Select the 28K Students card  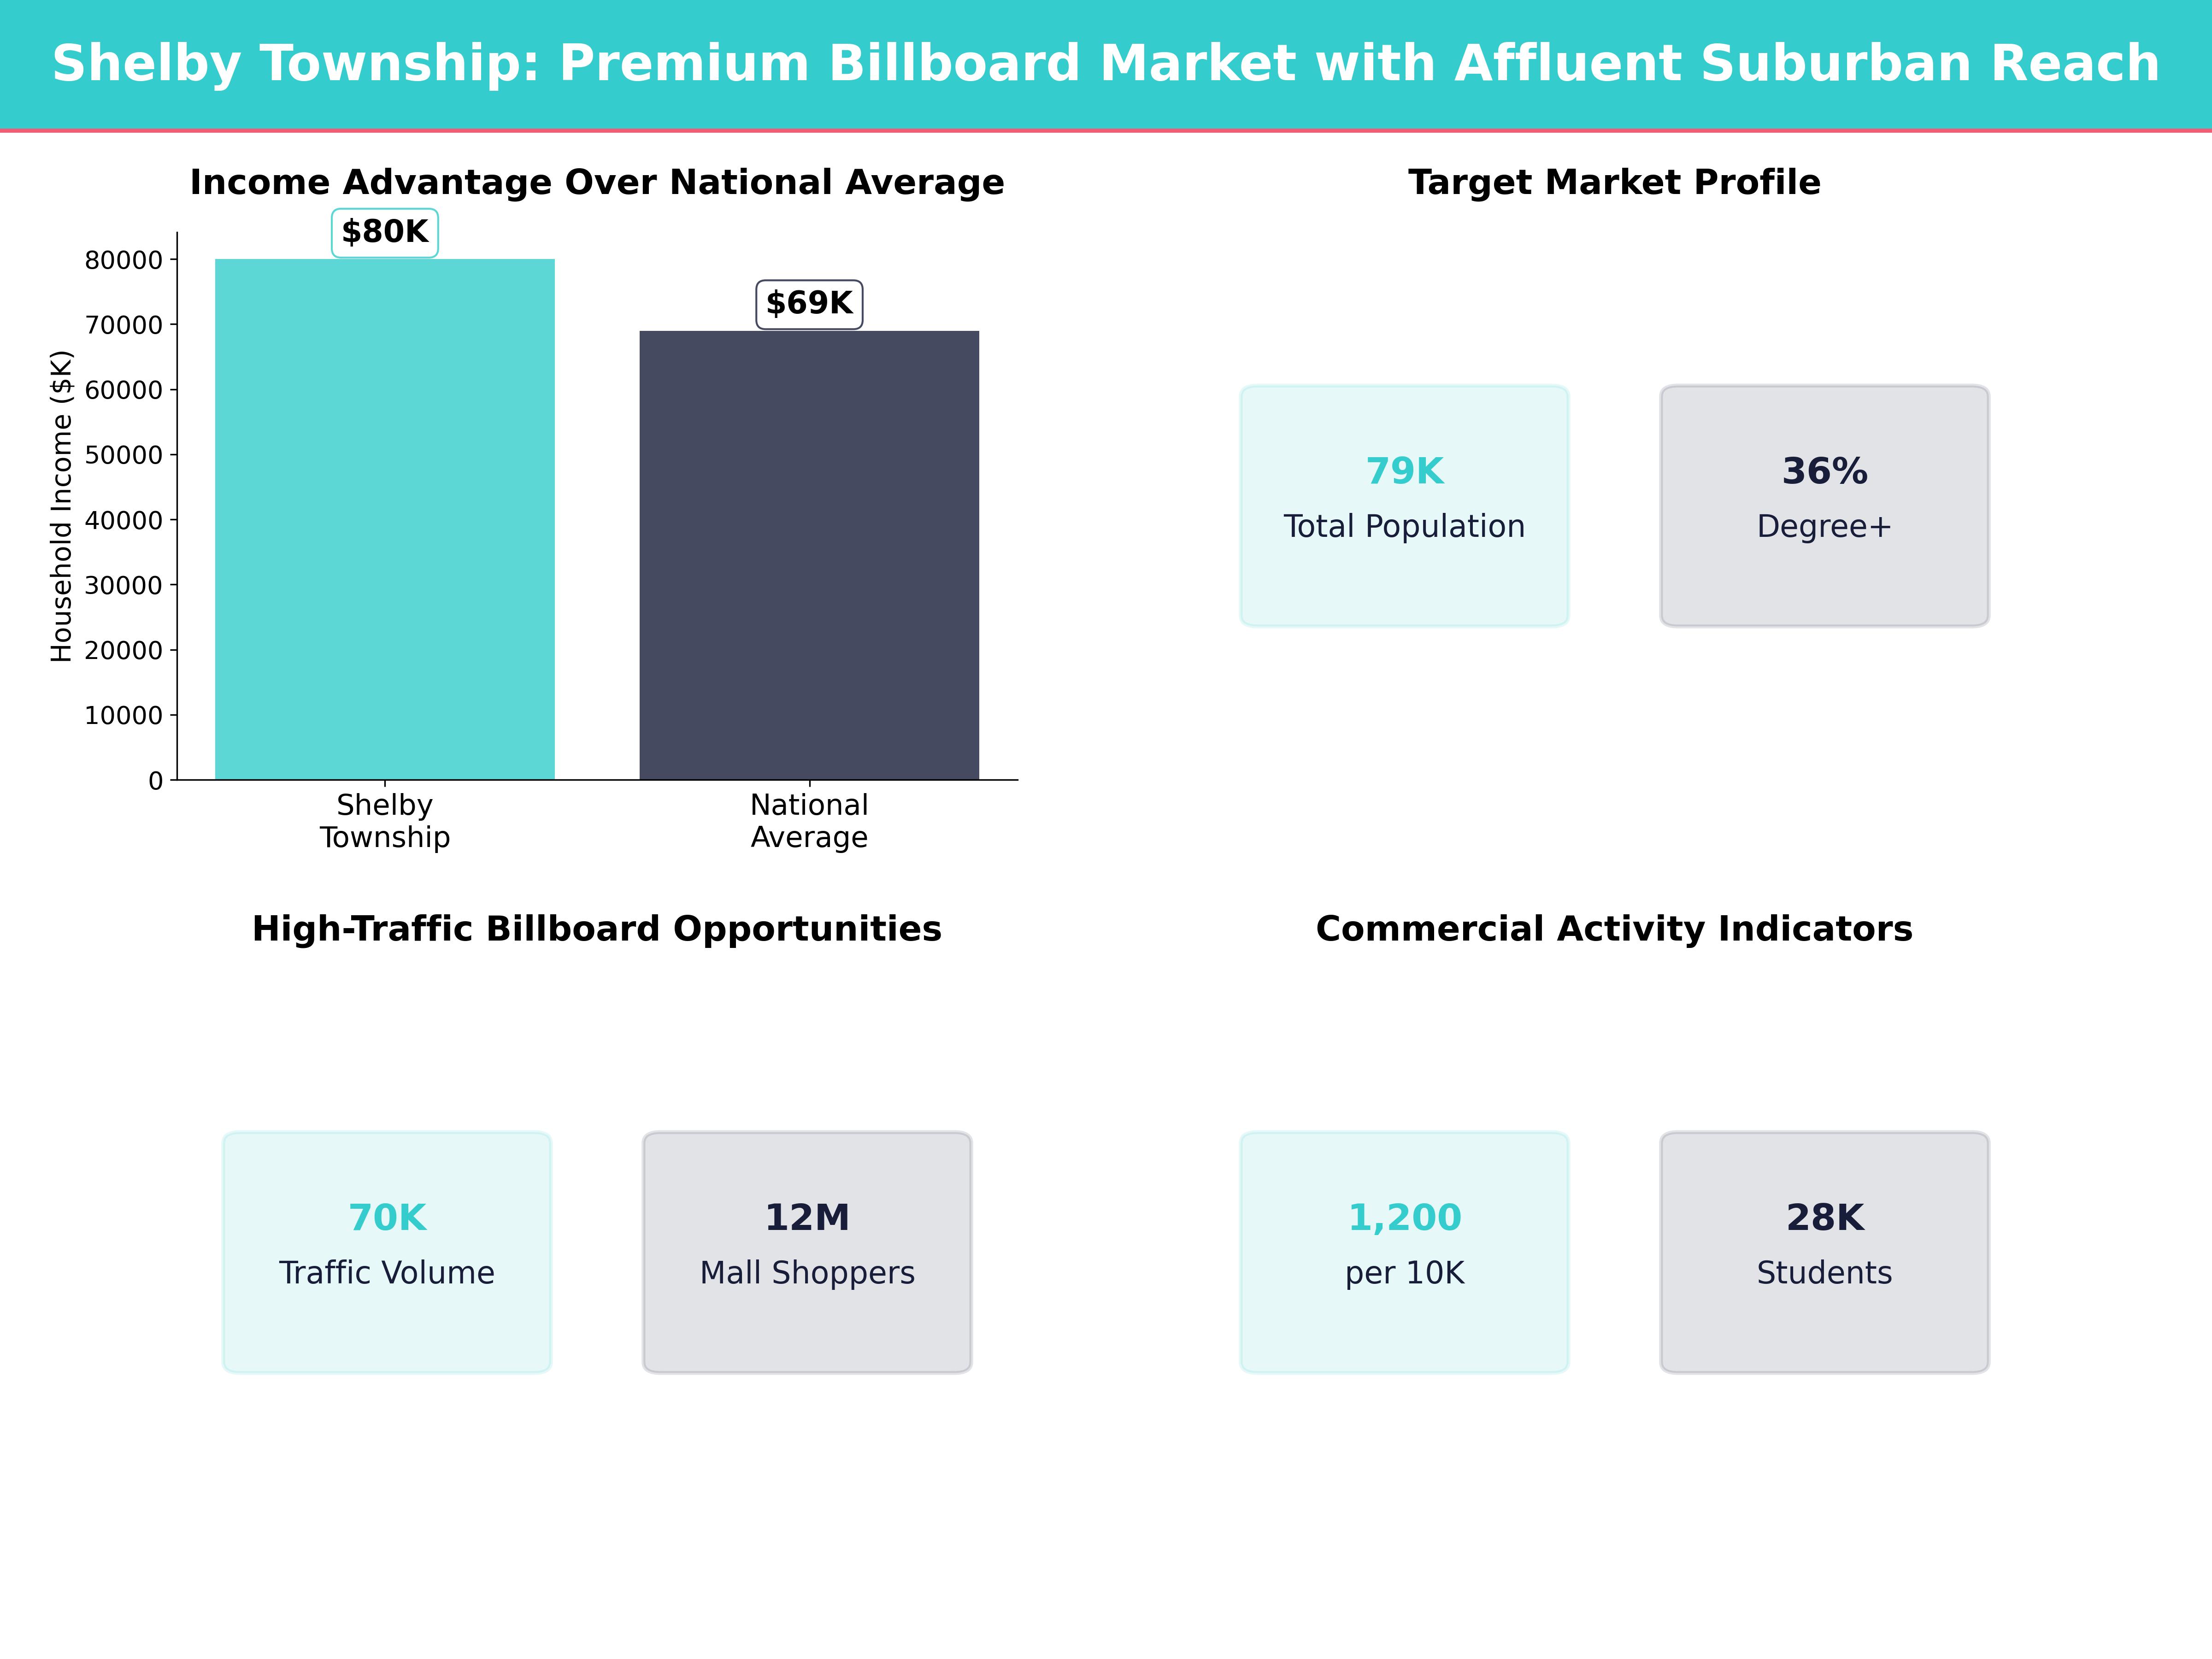coord(1824,1252)
